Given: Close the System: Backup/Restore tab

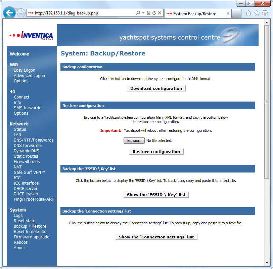Looking at the screenshot, I should pos(228,13).
